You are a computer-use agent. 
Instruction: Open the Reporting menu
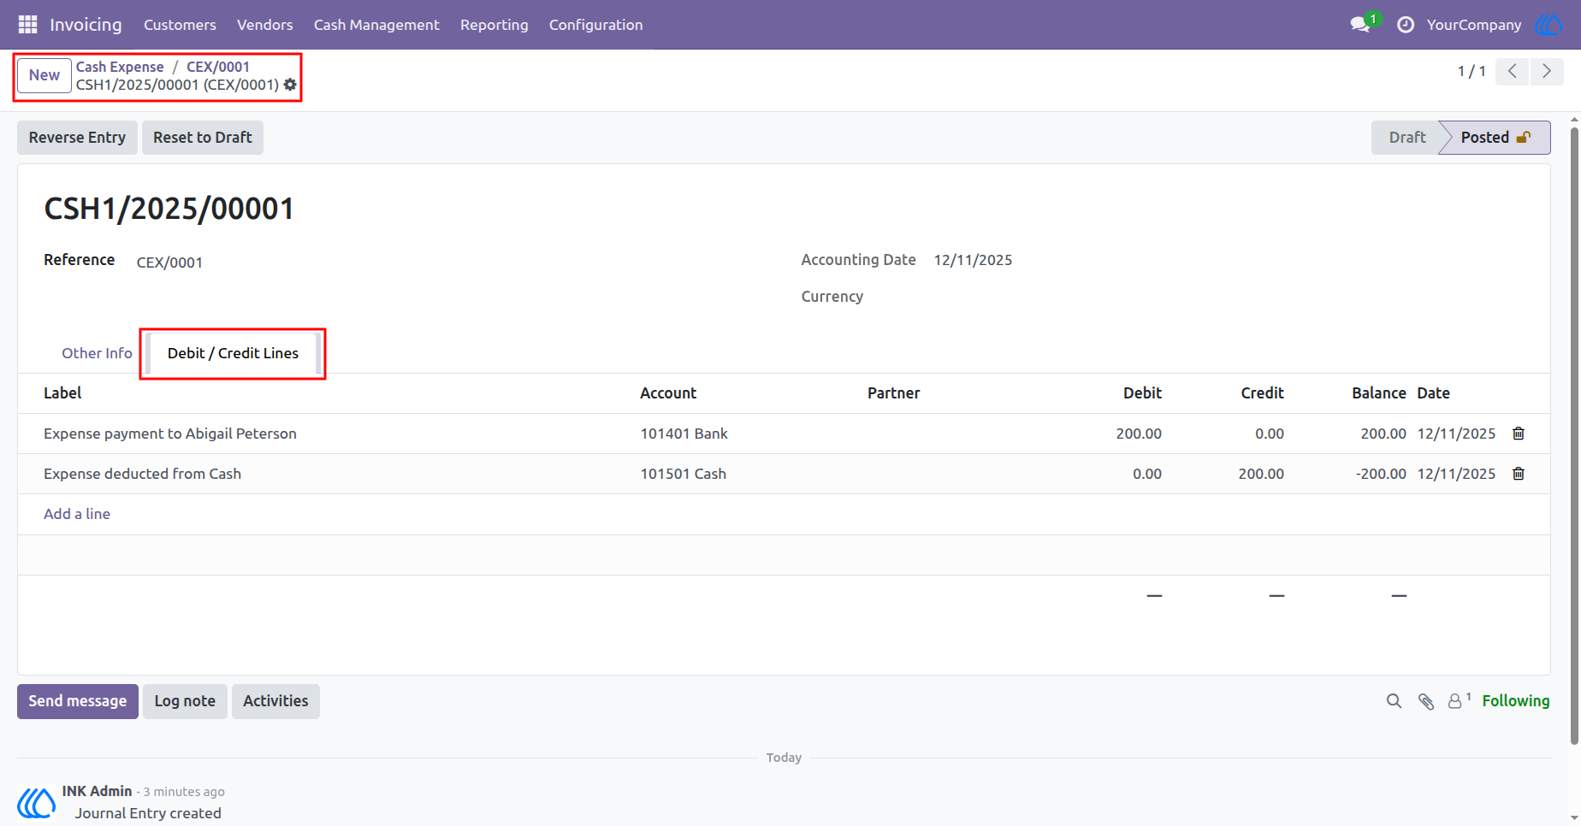pos(494,25)
